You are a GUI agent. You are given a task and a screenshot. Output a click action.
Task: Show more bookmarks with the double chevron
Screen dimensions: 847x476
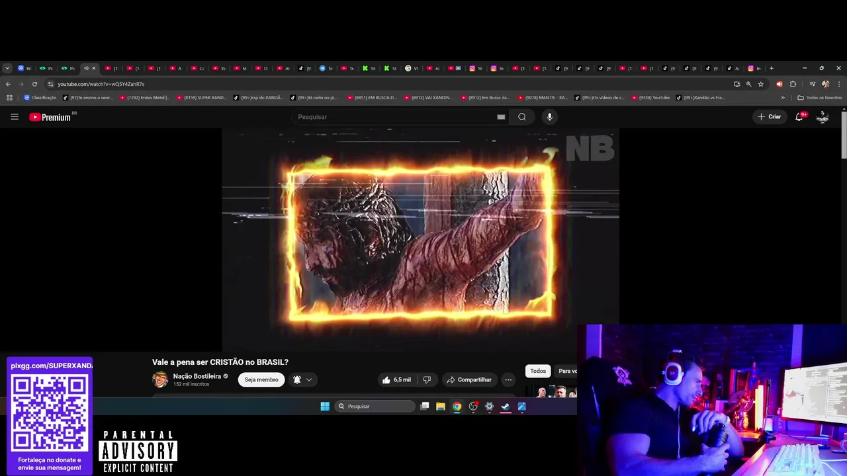coord(783,98)
